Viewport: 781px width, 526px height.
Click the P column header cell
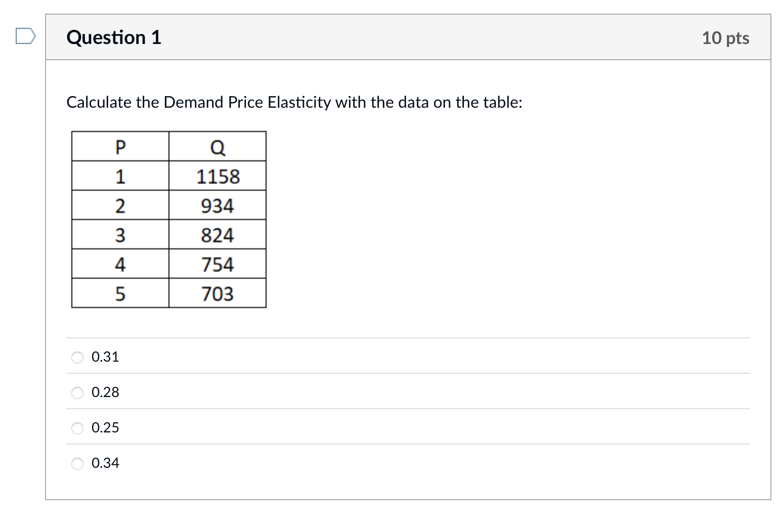pyautogui.click(x=120, y=146)
